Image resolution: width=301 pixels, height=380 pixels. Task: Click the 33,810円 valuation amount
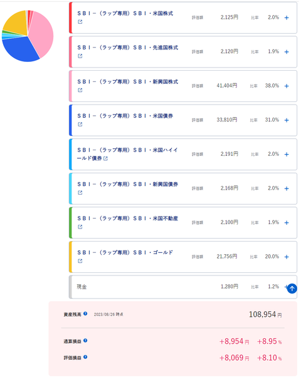click(227, 120)
